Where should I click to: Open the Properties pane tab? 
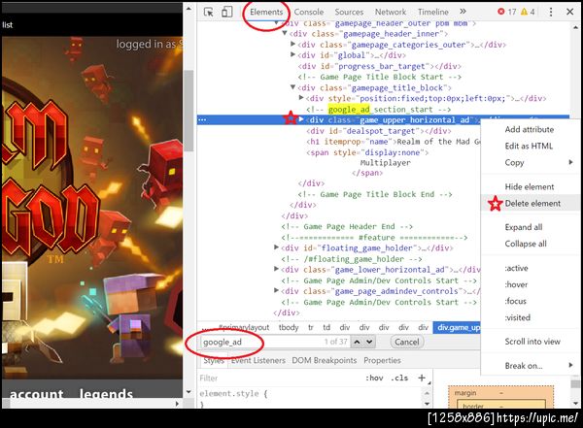tap(382, 360)
